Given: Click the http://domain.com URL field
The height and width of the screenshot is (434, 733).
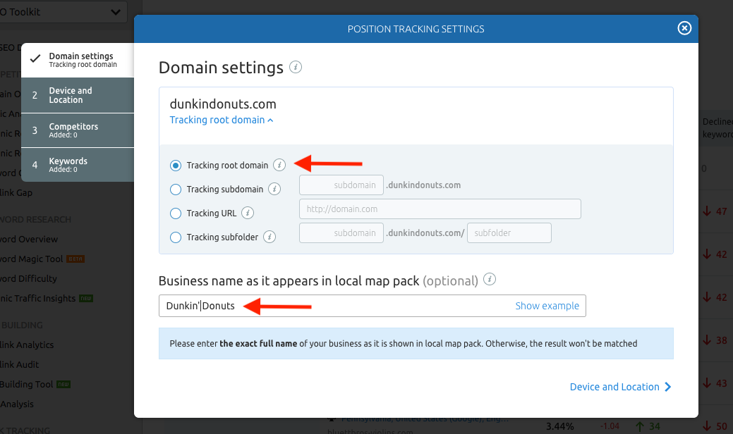Looking at the screenshot, I should tap(440, 209).
